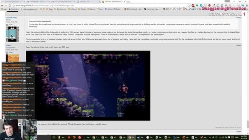The height and width of the screenshot is (140, 249).
Task: Expand the Software bookmarks folder
Action: click(x=72, y=9)
